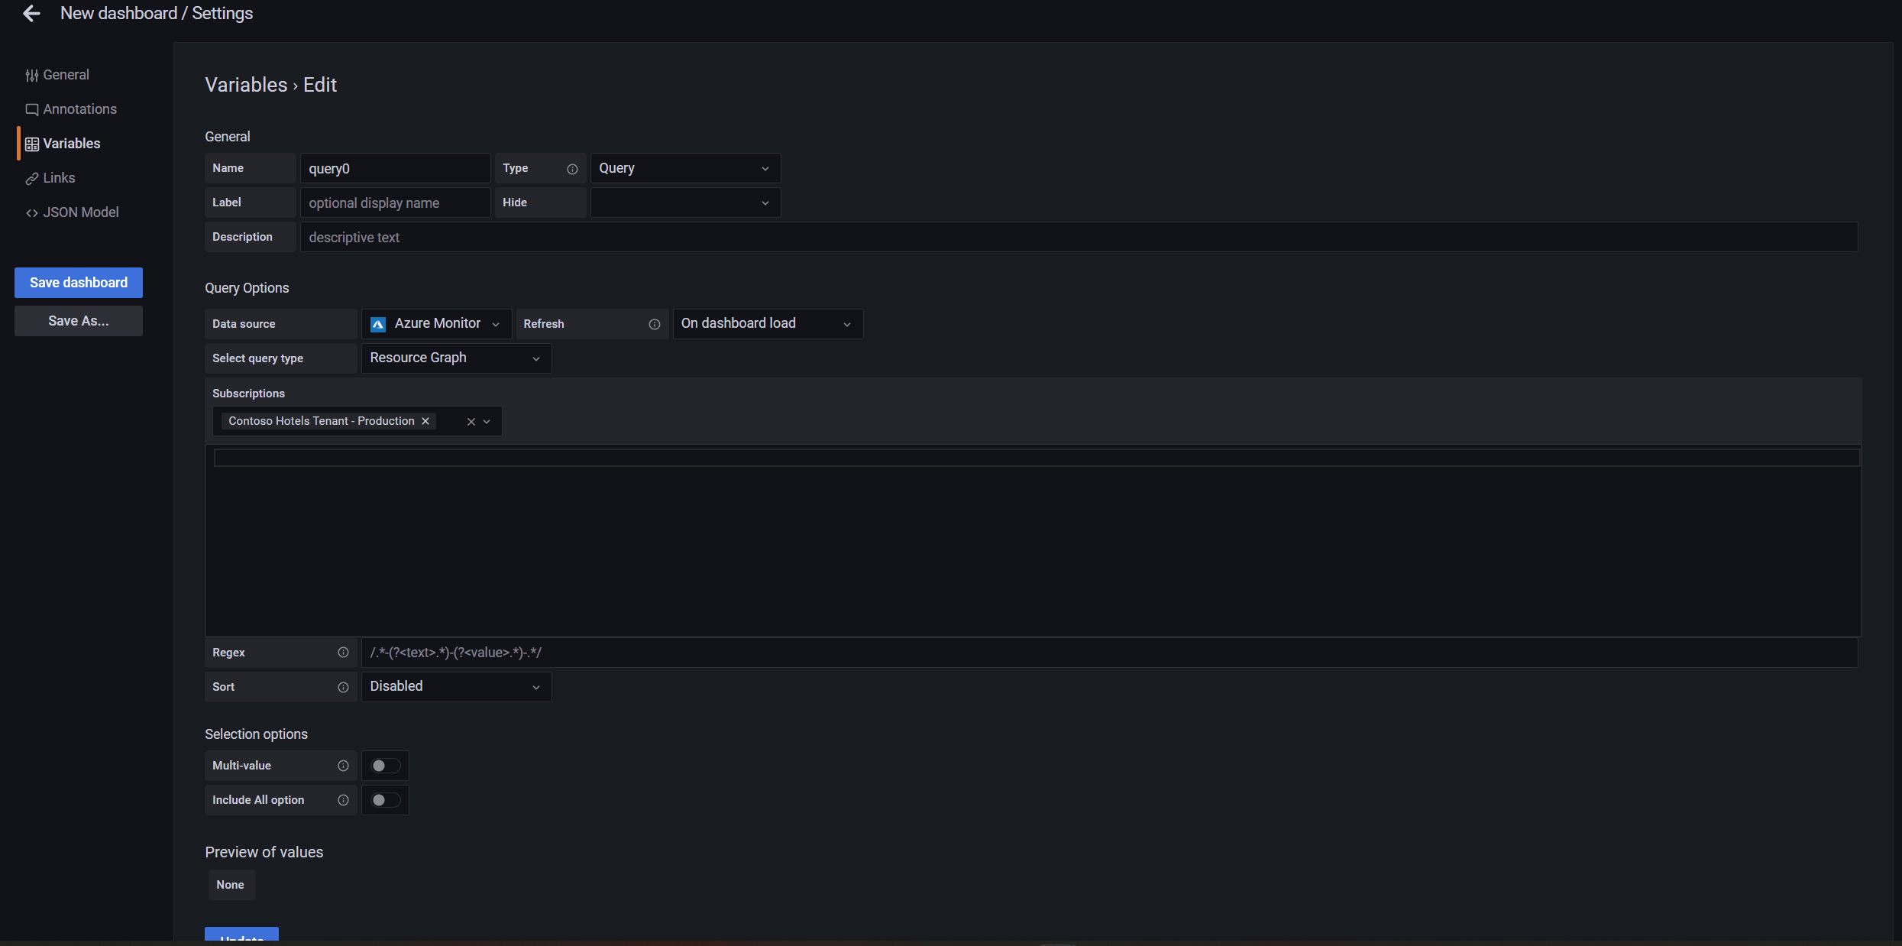Click the Azure Monitor data source icon
The width and height of the screenshot is (1902, 946).
pos(377,323)
